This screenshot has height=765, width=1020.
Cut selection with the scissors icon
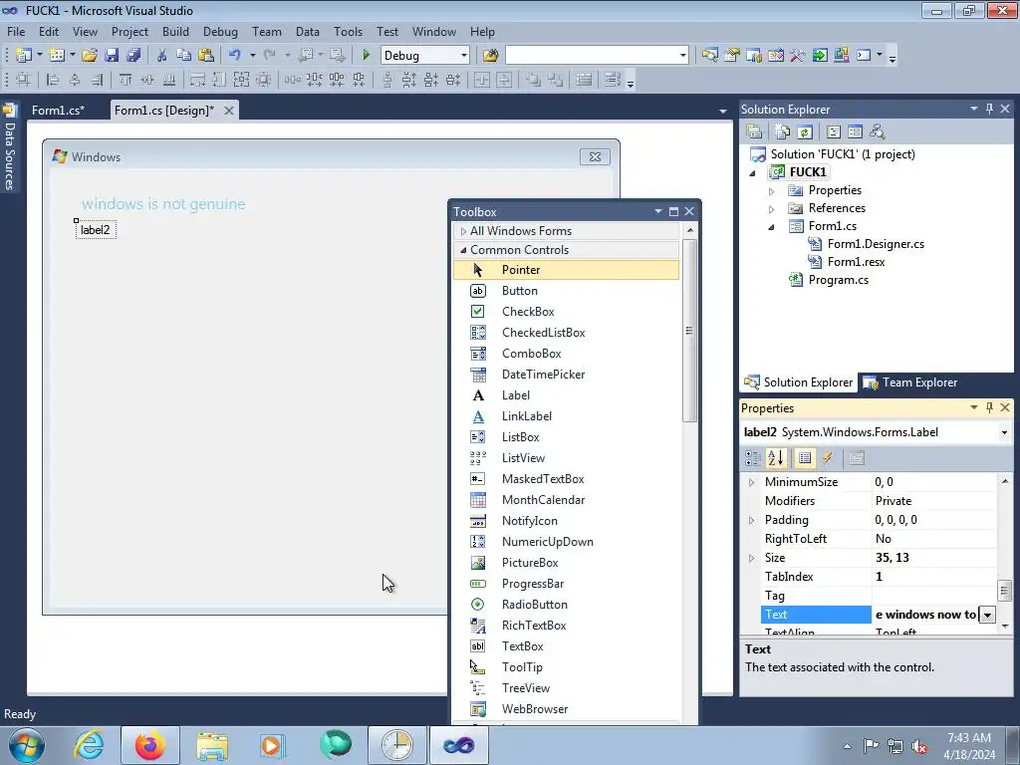162,56
